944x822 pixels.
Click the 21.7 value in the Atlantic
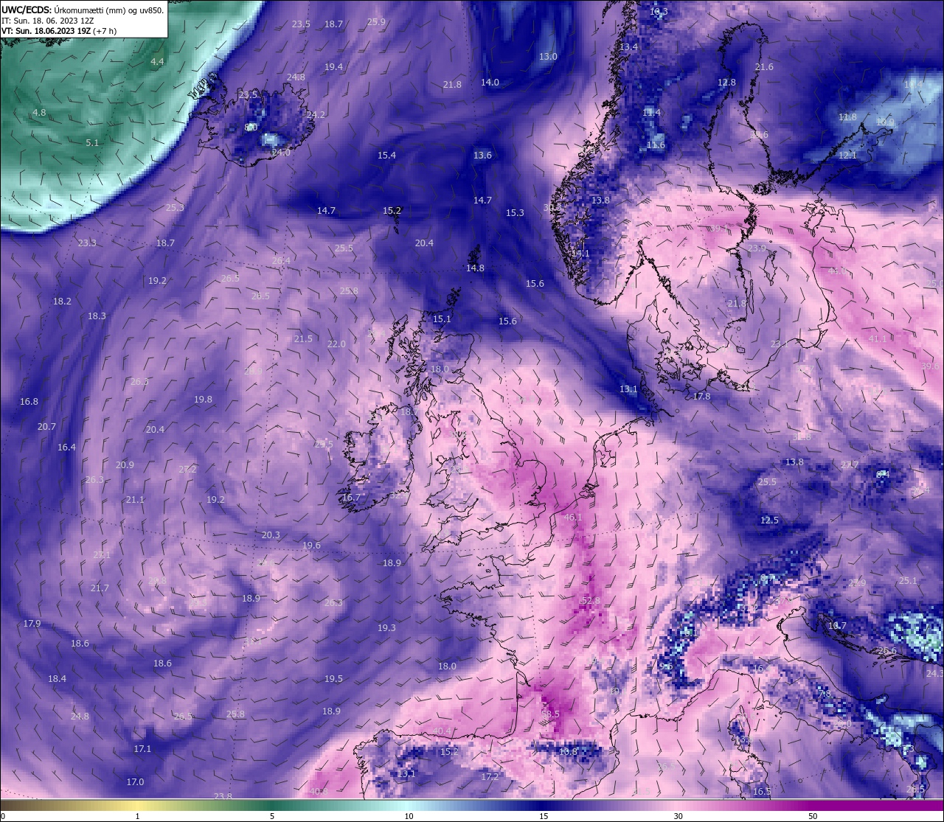[100, 588]
